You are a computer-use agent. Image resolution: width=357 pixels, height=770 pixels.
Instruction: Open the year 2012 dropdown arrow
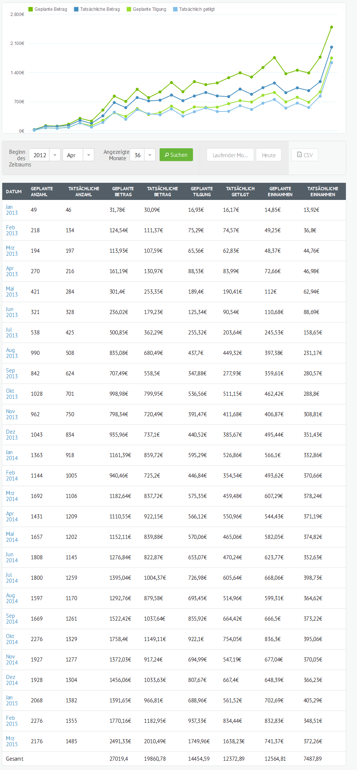pyautogui.click(x=55, y=155)
